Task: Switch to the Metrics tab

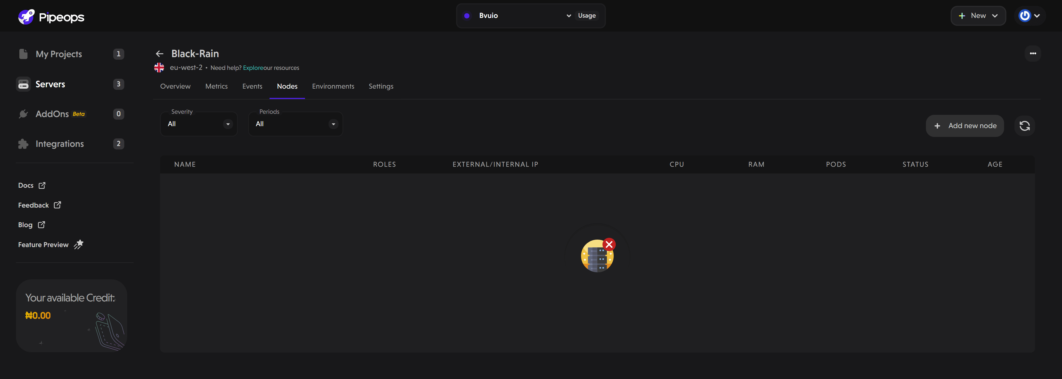Action: [x=216, y=86]
